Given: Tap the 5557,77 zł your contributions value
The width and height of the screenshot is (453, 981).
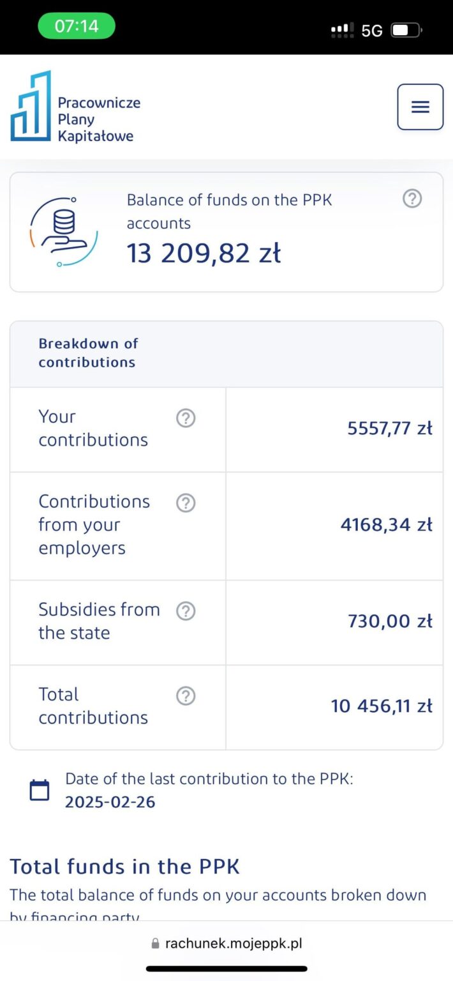Looking at the screenshot, I should click(390, 429).
